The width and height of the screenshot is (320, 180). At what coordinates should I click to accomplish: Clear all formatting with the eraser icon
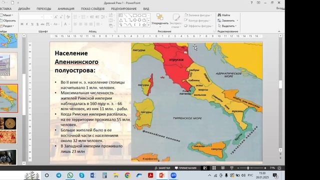click(68, 17)
